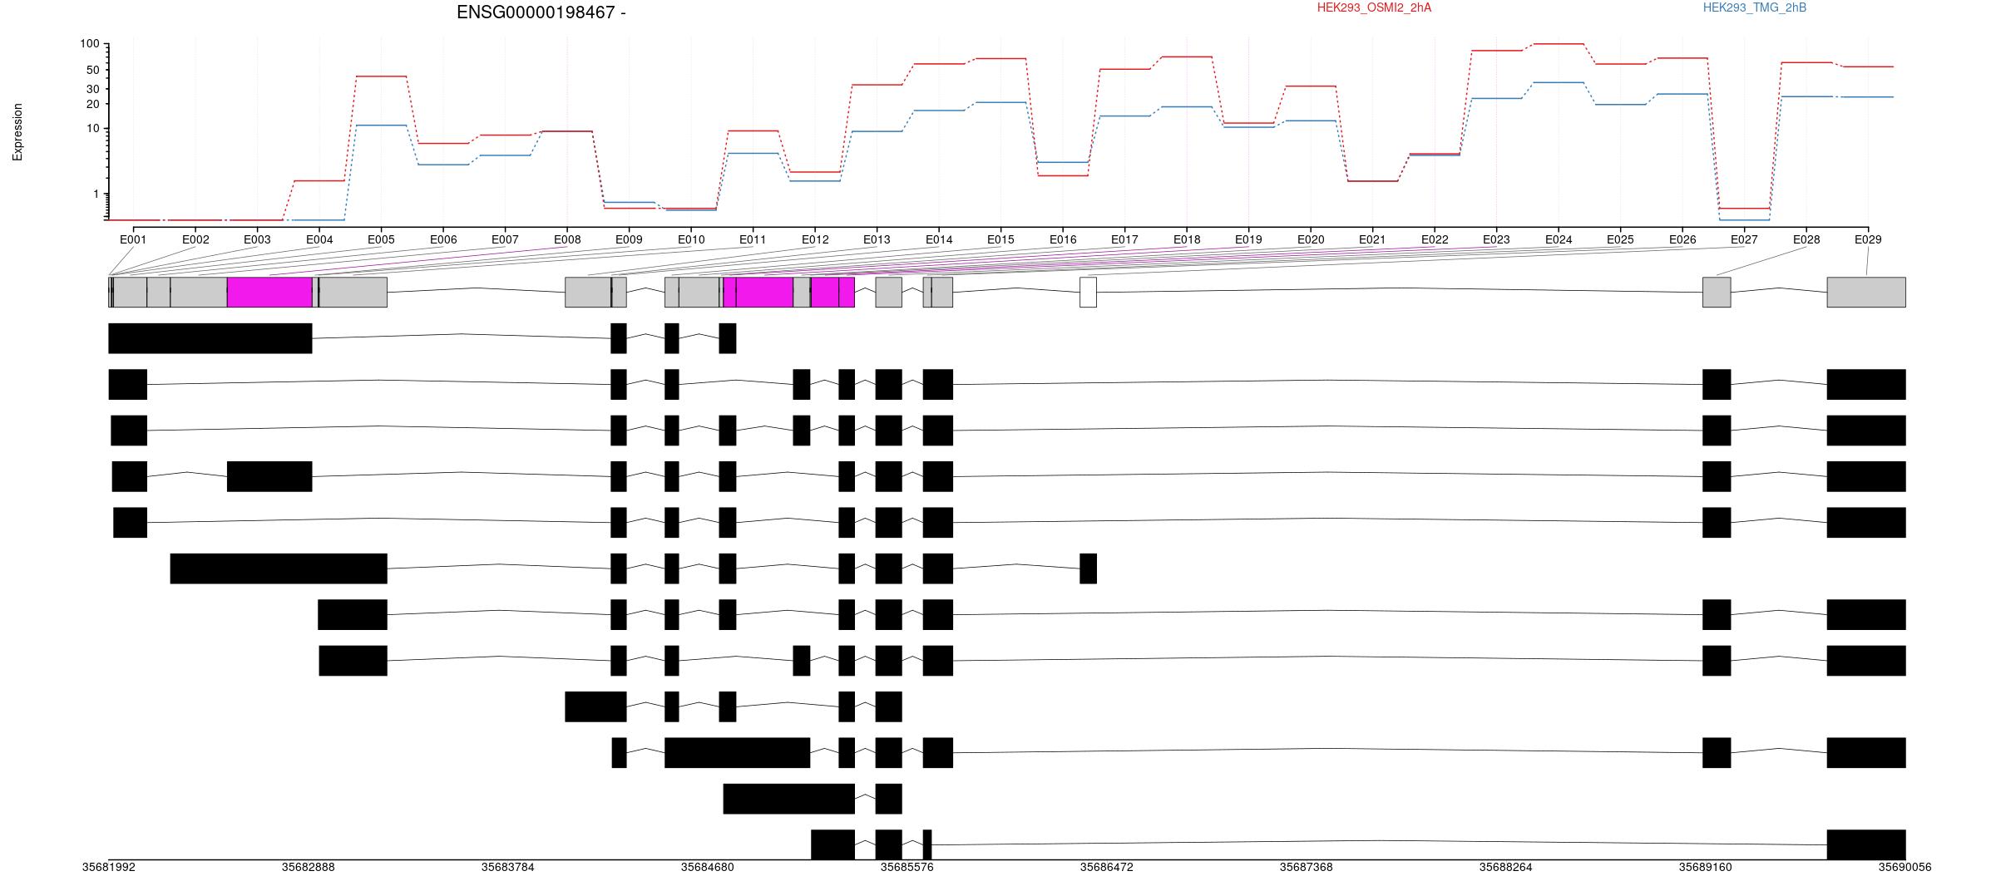This screenshot has width=1996, height=881.
Task: Click the E011 exon bin label
Action: 753,239
